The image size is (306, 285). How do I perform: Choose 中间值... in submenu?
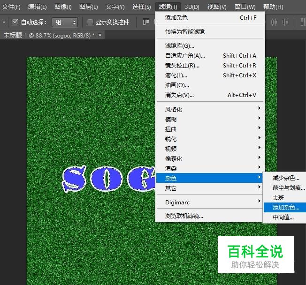(x=285, y=217)
